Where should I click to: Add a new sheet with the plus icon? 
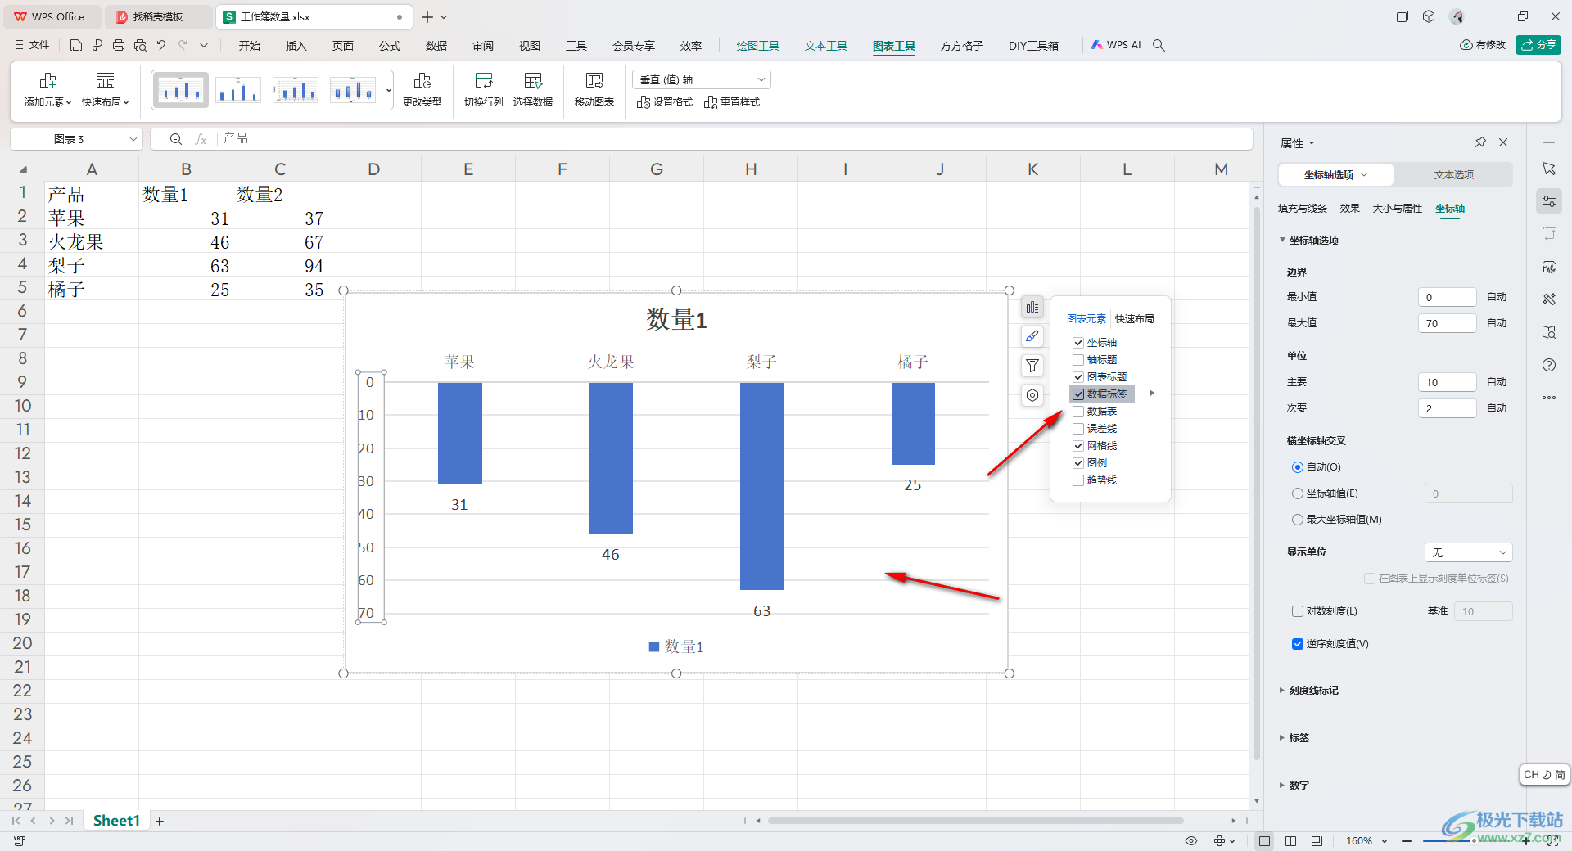tap(160, 821)
